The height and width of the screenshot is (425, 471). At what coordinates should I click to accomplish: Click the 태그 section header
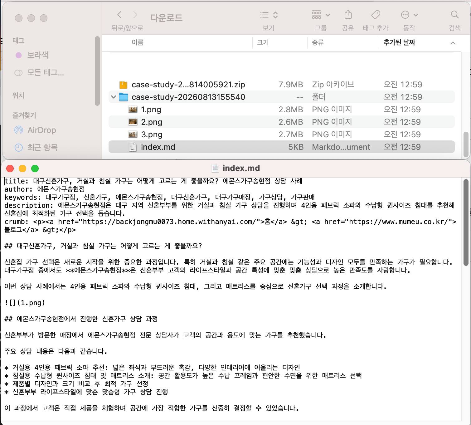click(x=18, y=41)
